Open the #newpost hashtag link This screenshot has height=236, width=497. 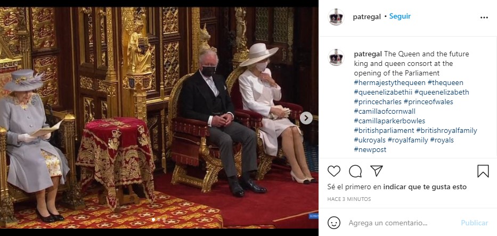click(x=370, y=150)
